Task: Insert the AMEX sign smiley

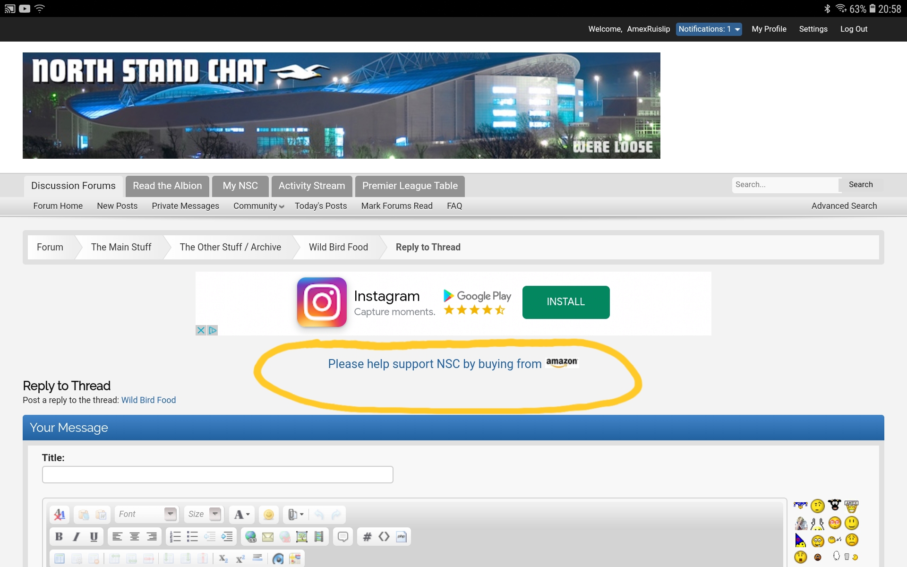Action: (x=852, y=506)
